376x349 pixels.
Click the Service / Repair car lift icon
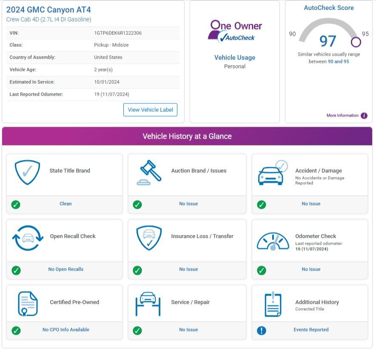coord(148,304)
